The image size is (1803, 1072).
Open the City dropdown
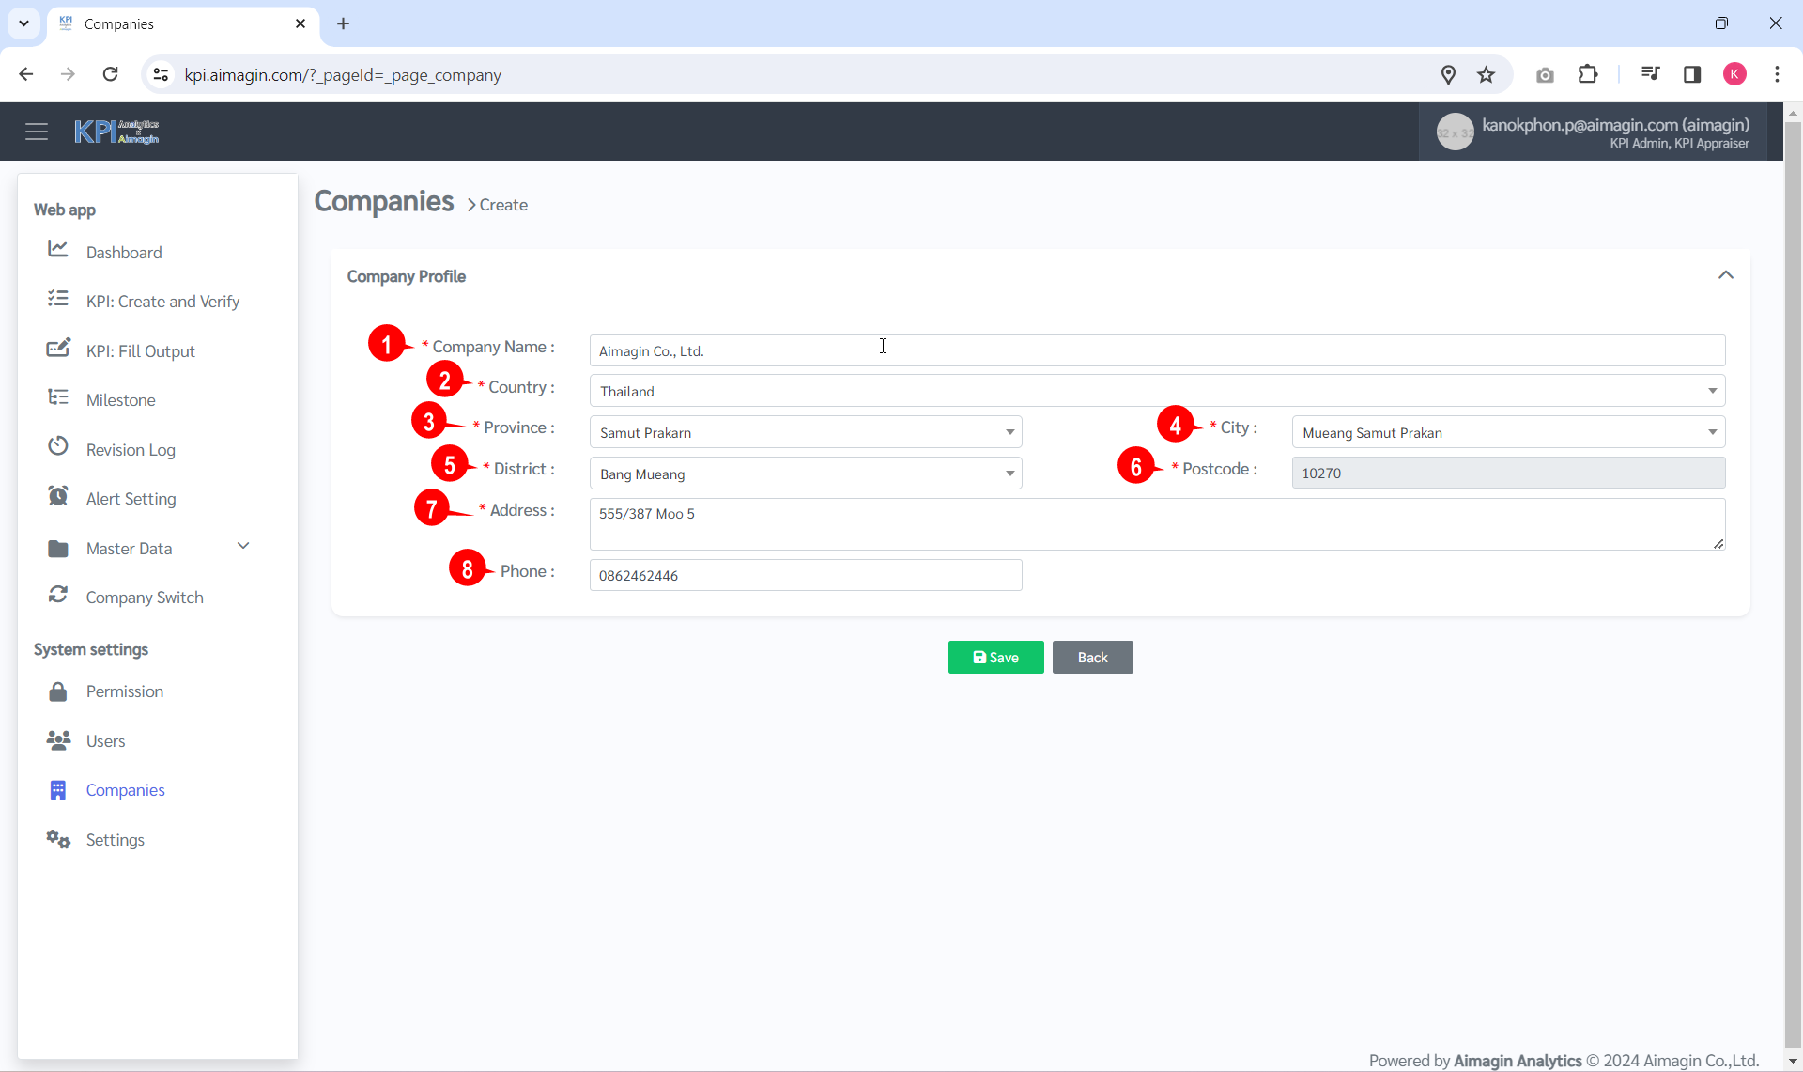[1508, 432]
